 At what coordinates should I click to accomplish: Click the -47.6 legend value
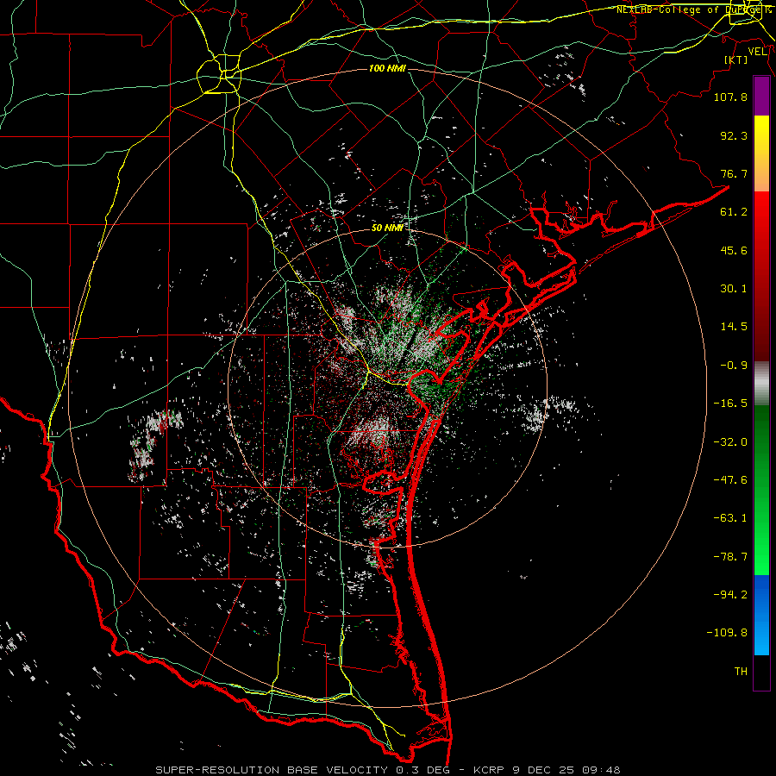coord(730,479)
